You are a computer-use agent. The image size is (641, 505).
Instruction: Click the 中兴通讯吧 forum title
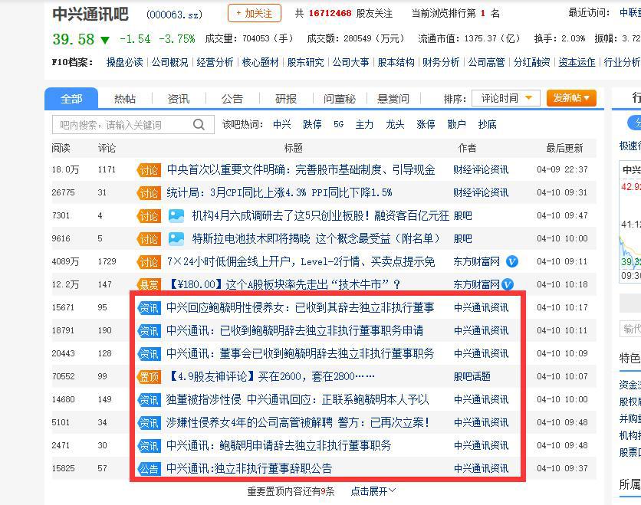coord(90,14)
